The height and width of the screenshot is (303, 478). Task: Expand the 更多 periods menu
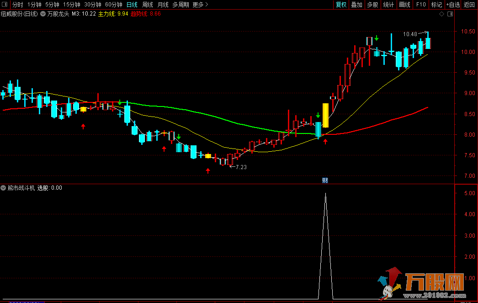click(200, 5)
